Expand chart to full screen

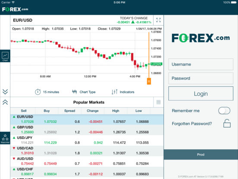tap(158, 20)
